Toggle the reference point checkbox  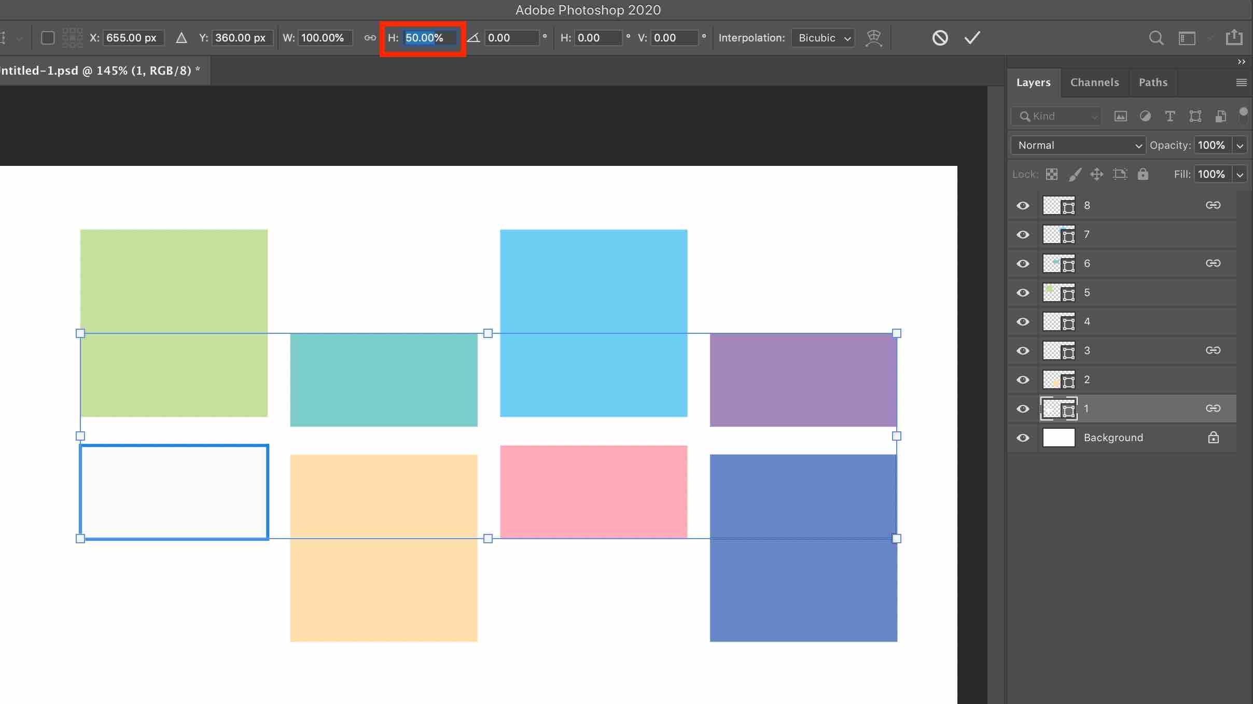[x=48, y=38]
